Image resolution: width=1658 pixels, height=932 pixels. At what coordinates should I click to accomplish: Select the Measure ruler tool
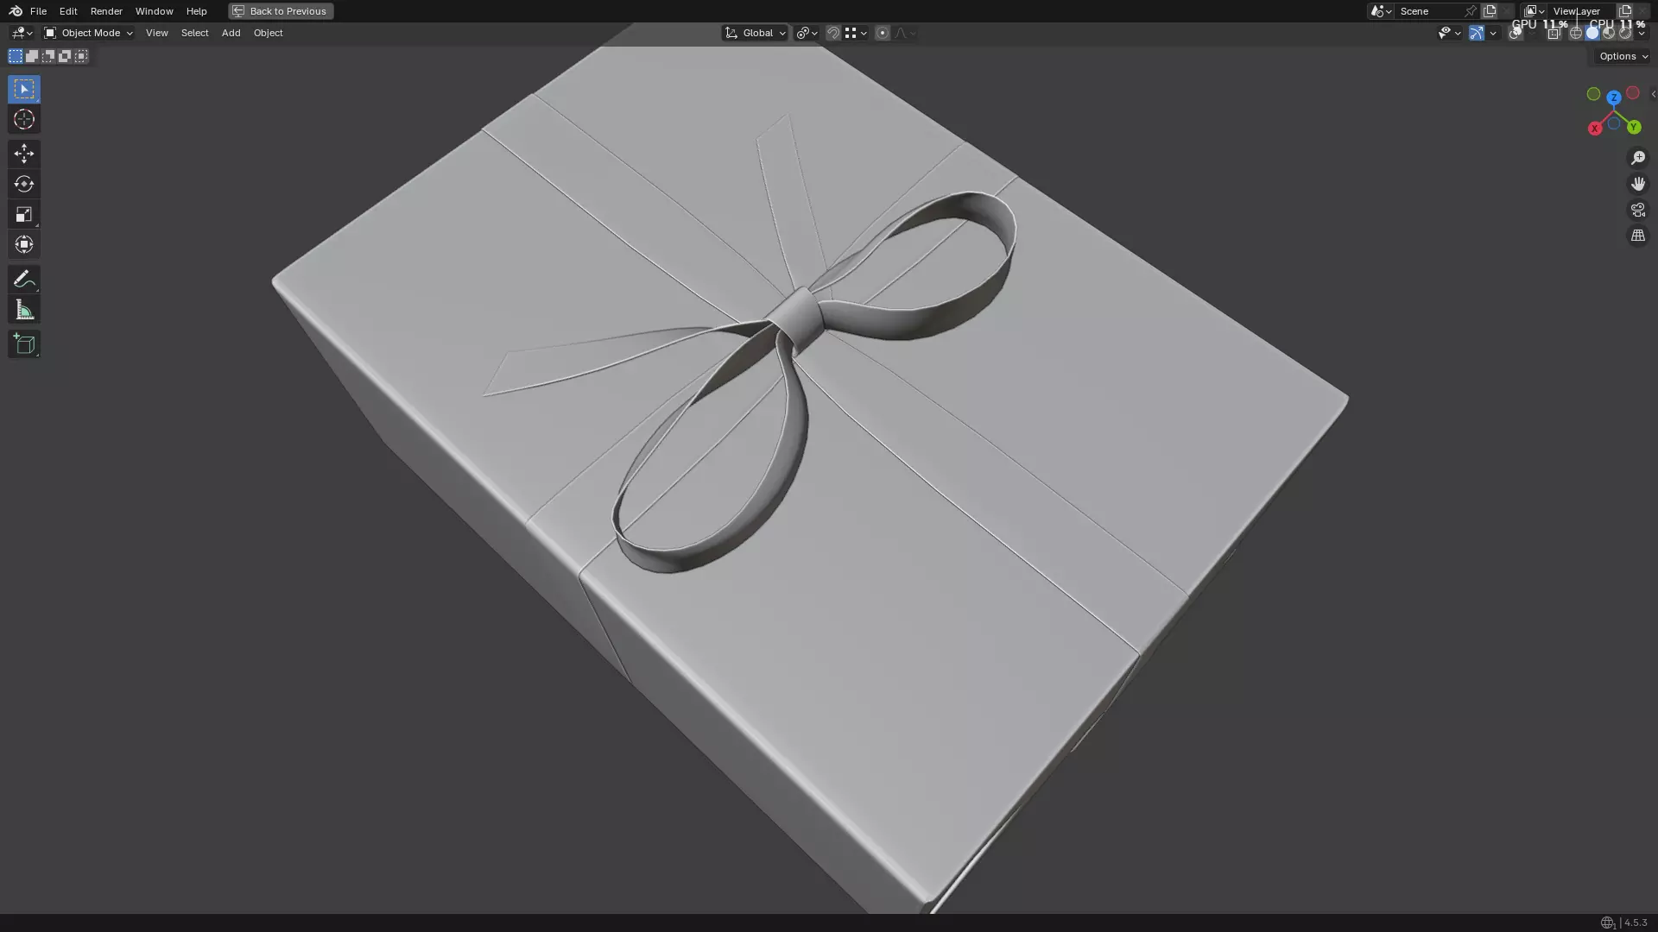point(24,310)
